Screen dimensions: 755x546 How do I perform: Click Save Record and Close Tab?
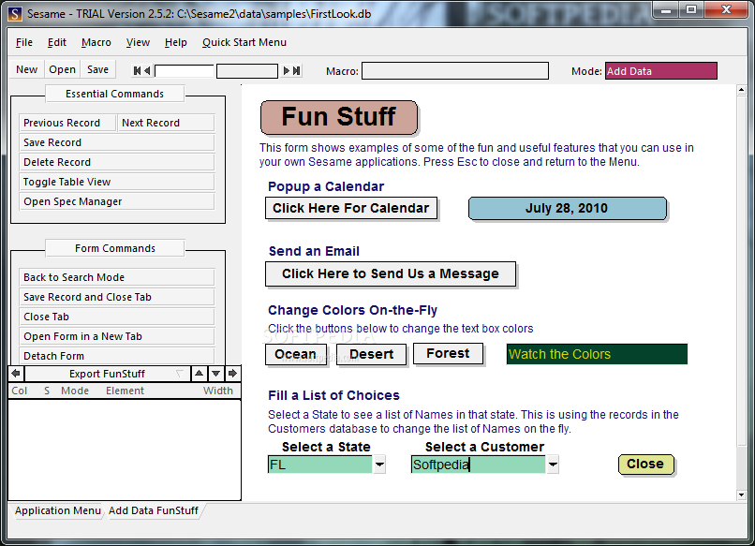[116, 297]
